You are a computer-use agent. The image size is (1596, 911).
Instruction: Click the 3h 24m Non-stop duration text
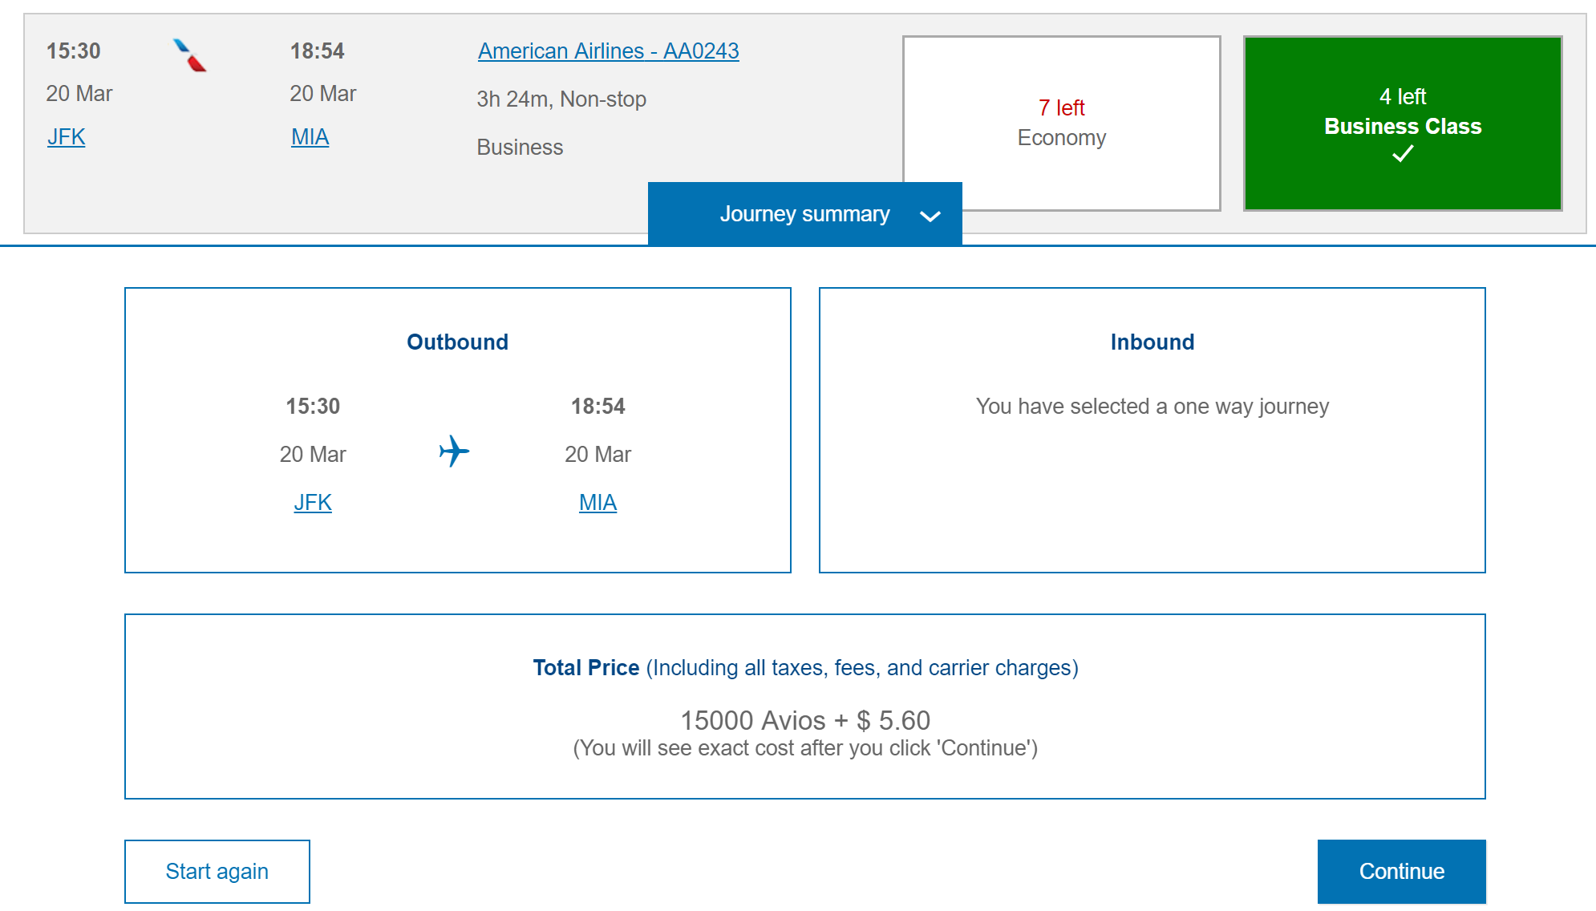[561, 99]
